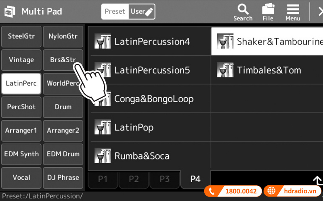Image resolution: width=323 pixels, height=201 pixels.
Task: Click the Multi Pad drum icon
Action: [10, 11]
